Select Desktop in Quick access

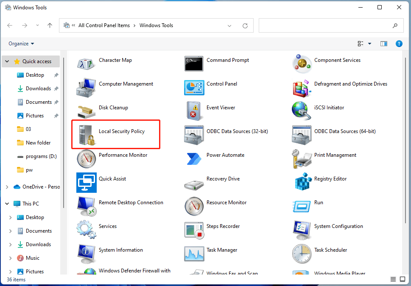click(35, 75)
